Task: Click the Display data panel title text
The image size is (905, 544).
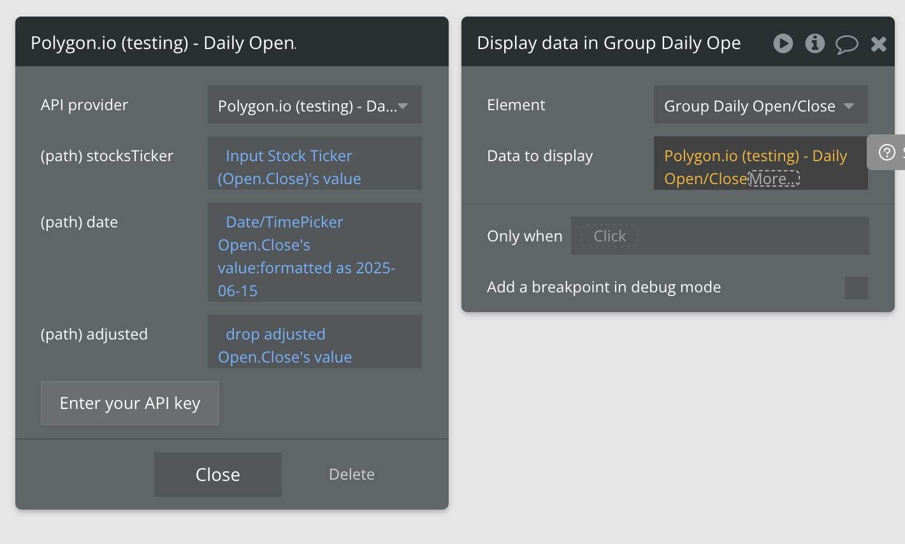Action: click(609, 43)
